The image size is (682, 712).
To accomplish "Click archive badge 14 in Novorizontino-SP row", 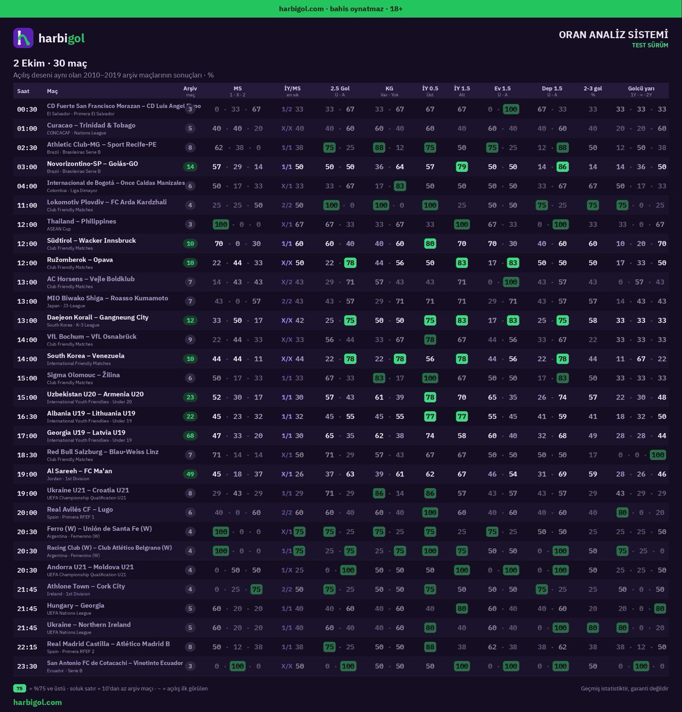I will [x=190, y=167].
